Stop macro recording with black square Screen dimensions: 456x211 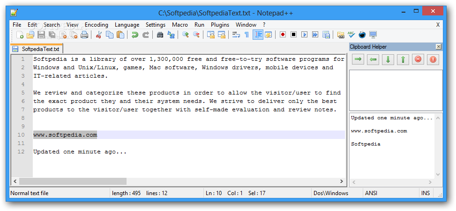point(293,35)
